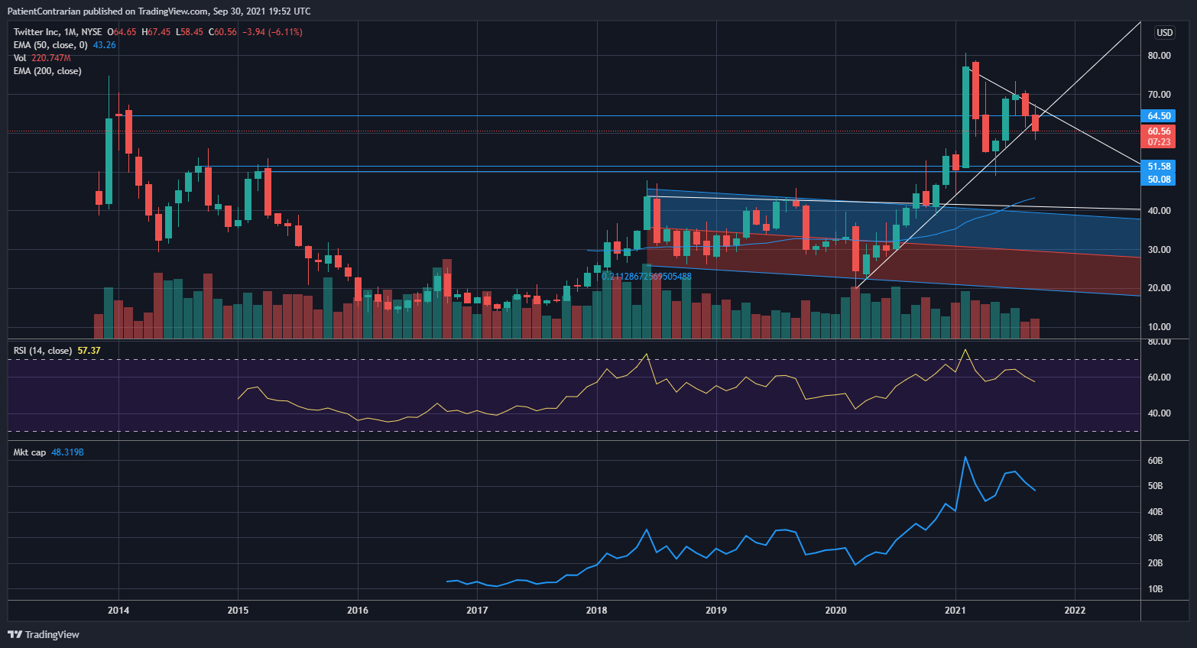The width and height of the screenshot is (1197, 648).
Task: Click the Mkt cap 48.319B legend
Action: 48,452
